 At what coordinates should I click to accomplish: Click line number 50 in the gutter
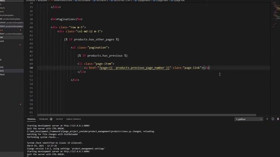[x=31, y=68]
